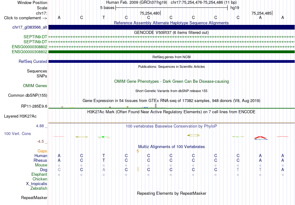
Task: Select the dark blue chr17_gl383566_alt alignment bar
Action: click(x=171, y=27)
